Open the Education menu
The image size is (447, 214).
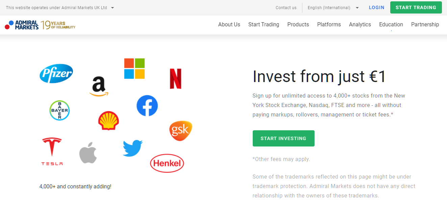pos(391,25)
